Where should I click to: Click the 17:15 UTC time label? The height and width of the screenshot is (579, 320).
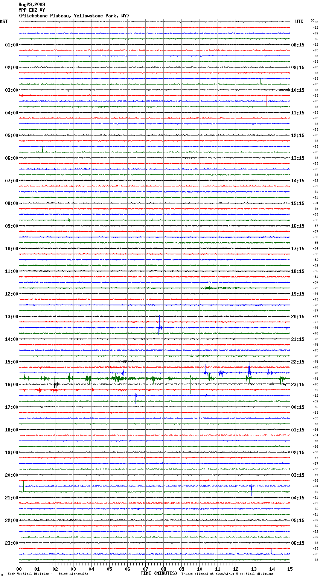pyautogui.click(x=298, y=249)
